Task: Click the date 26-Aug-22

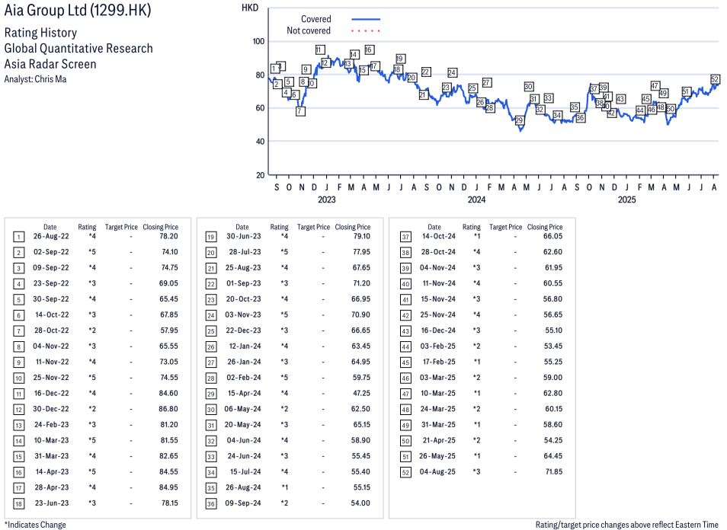Action: [x=51, y=236]
